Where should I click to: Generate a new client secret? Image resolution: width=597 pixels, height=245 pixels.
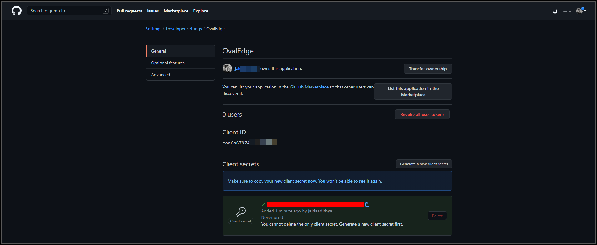coord(424,164)
